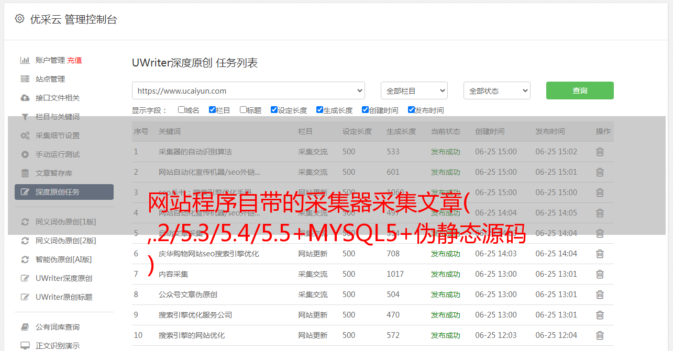The height and width of the screenshot is (351, 673).
Task: Click trash icon for row published 06-25 14:05
Action: pos(600,213)
